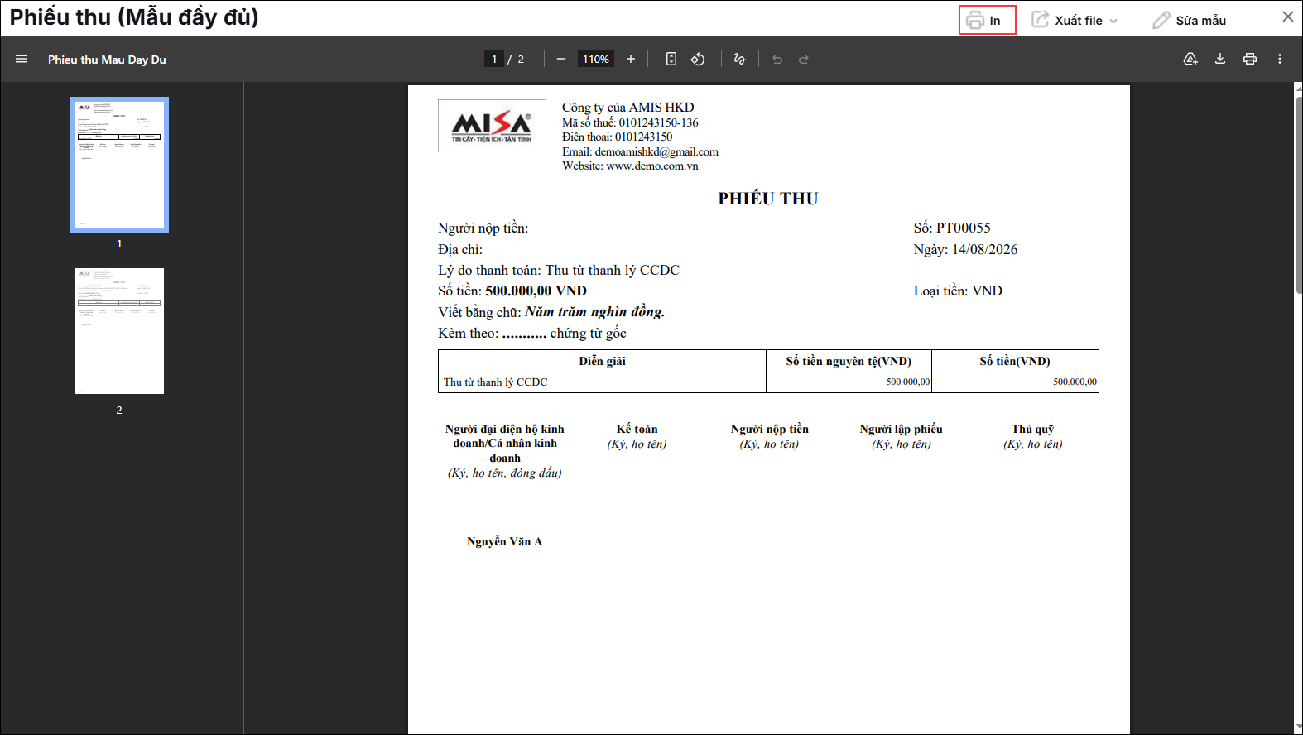The image size is (1303, 735).
Task: Click the 110% zoom level field
Action: click(x=595, y=59)
